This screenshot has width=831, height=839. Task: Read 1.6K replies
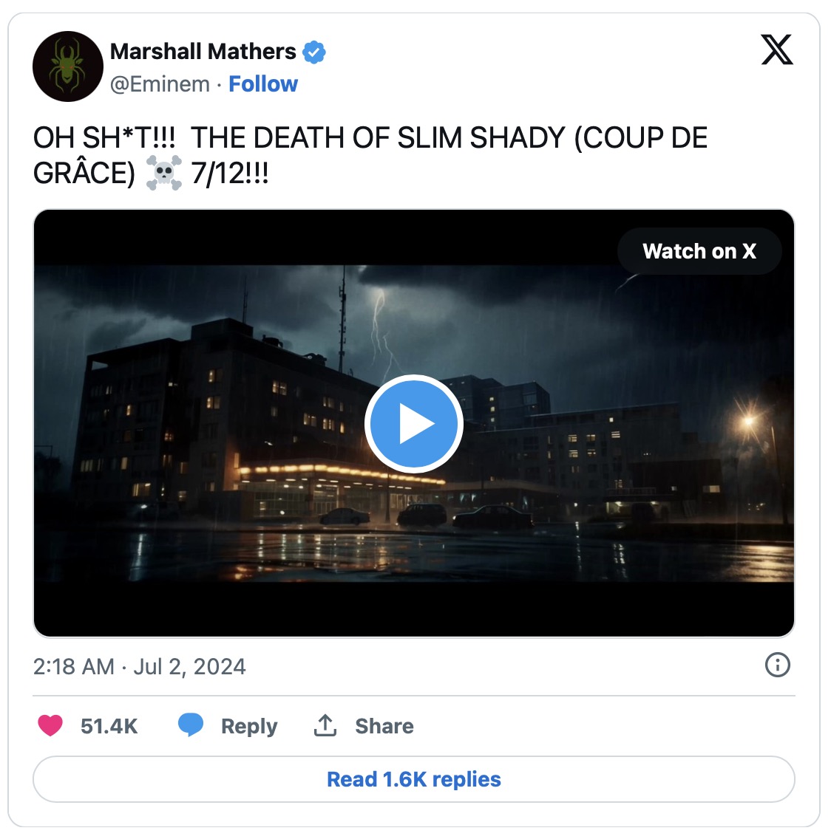pos(413,779)
